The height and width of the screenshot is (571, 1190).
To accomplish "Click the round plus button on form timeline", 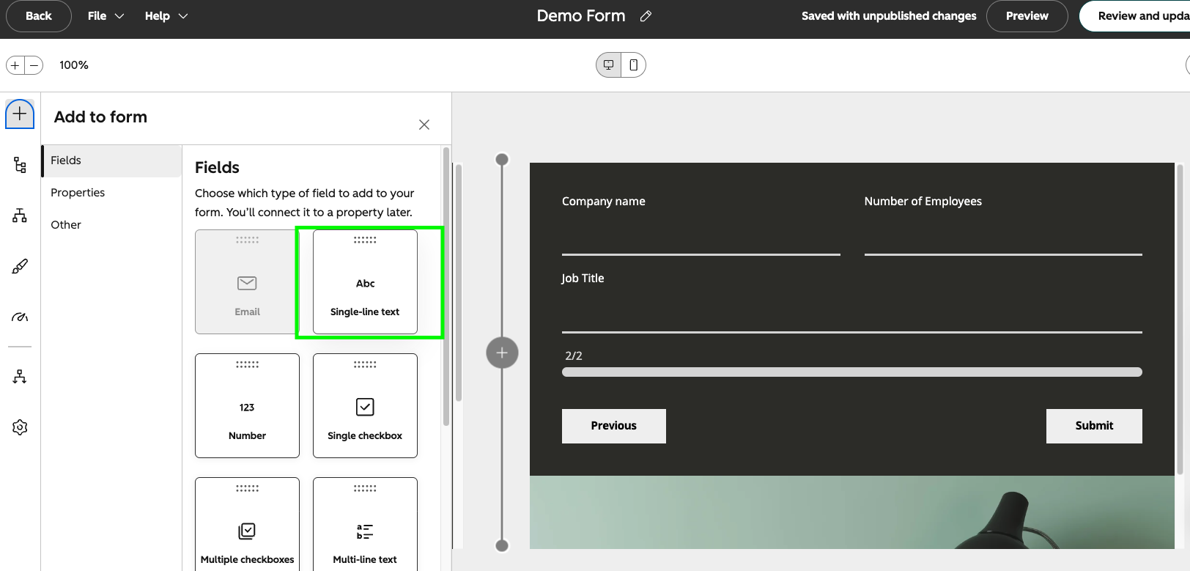I will click(502, 353).
